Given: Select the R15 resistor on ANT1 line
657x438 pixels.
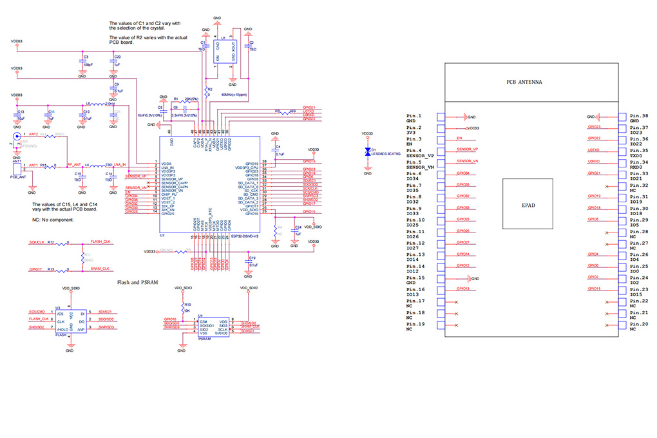Looking at the screenshot, I should point(50,166).
